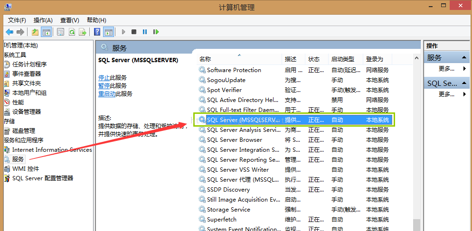Open the 操作(A) menu
Viewport: 472px width, 231px height.
point(43,20)
